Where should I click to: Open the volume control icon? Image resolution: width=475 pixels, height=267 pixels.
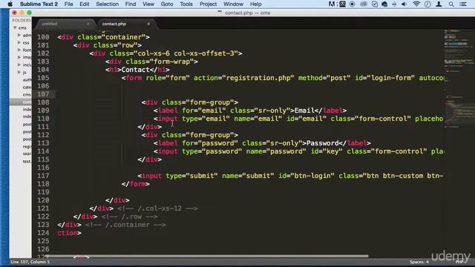[x=404, y=4]
